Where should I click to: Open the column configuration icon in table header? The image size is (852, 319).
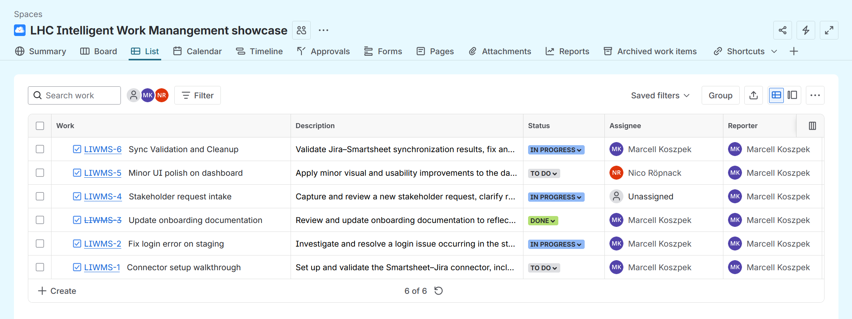click(812, 126)
